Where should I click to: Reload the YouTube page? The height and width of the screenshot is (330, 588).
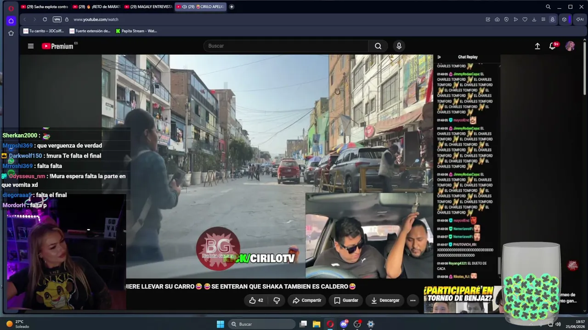click(x=45, y=19)
